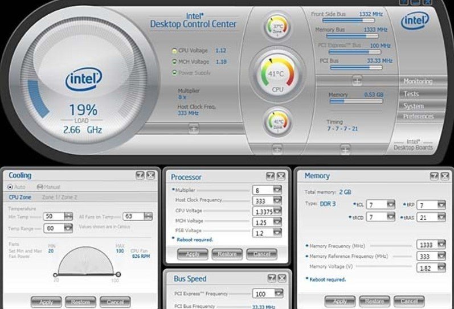Click the Power Supply status indicator
Image resolution: width=454 pixels, height=309 pixels.
pos(174,72)
